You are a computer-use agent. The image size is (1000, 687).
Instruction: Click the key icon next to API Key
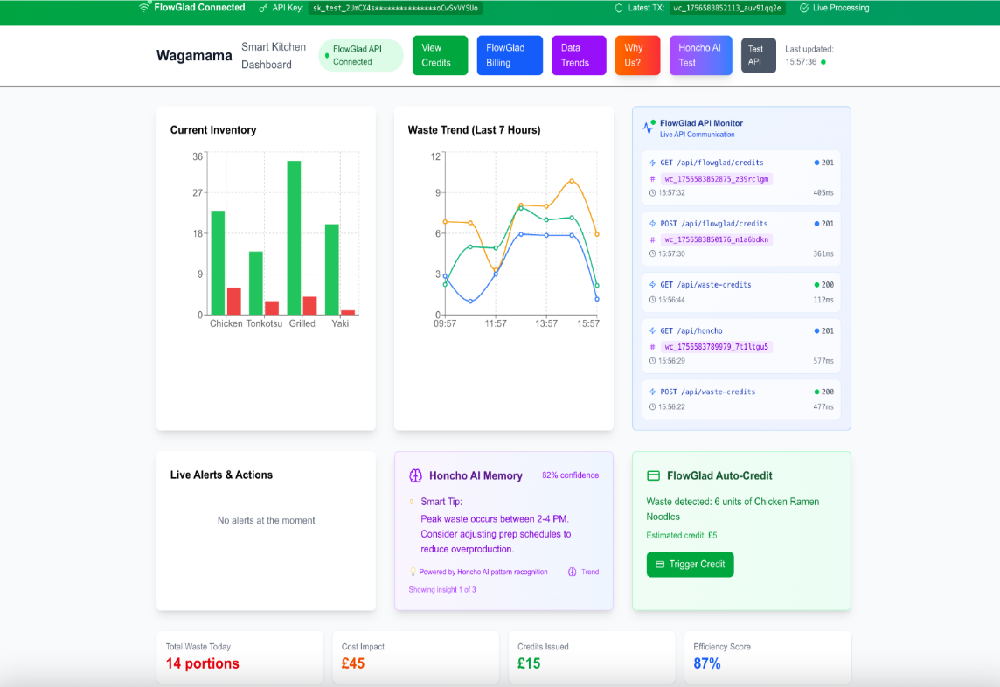[263, 8]
